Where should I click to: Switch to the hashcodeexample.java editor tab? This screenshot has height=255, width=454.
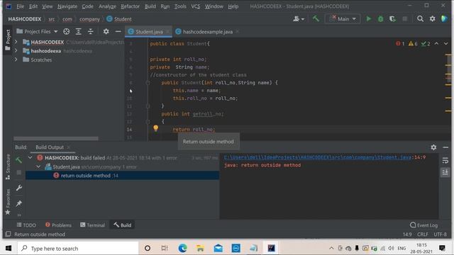click(x=208, y=32)
